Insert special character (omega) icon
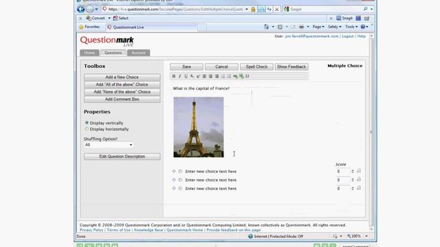This screenshot has width=440, height=247. [x=247, y=76]
